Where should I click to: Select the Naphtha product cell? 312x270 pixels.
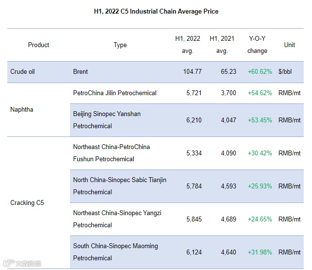tap(22, 110)
